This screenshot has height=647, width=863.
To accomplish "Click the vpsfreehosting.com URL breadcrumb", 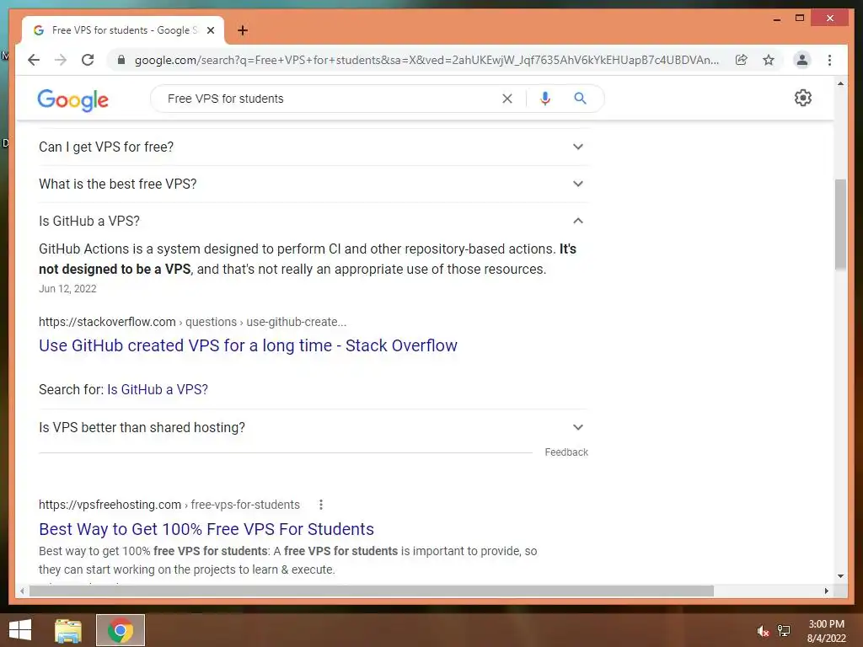I will 169,505.
